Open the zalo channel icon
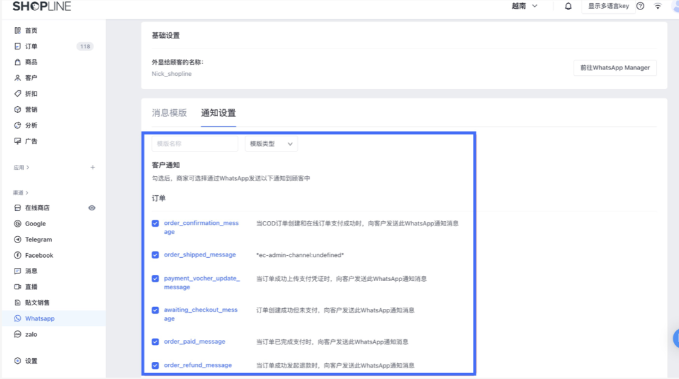Viewport: 679px width, 379px height. [x=17, y=334]
